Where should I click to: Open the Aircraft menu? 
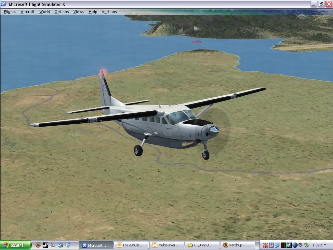(x=28, y=12)
